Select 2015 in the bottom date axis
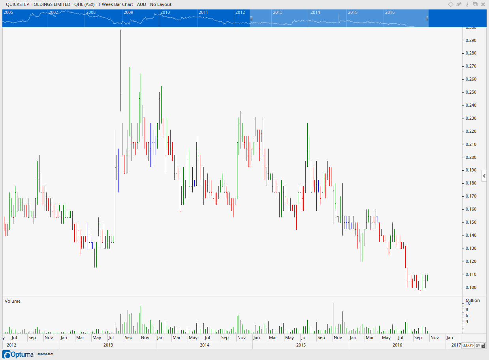This screenshot has width=489, height=360. pyautogui.click(x=301, y=345)
